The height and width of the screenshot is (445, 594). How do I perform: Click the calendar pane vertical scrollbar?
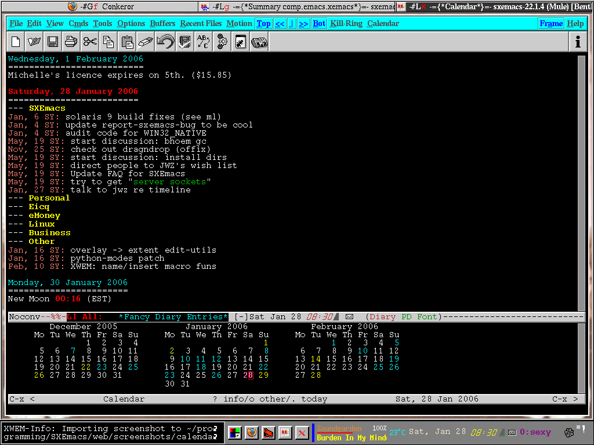point(581,358)
